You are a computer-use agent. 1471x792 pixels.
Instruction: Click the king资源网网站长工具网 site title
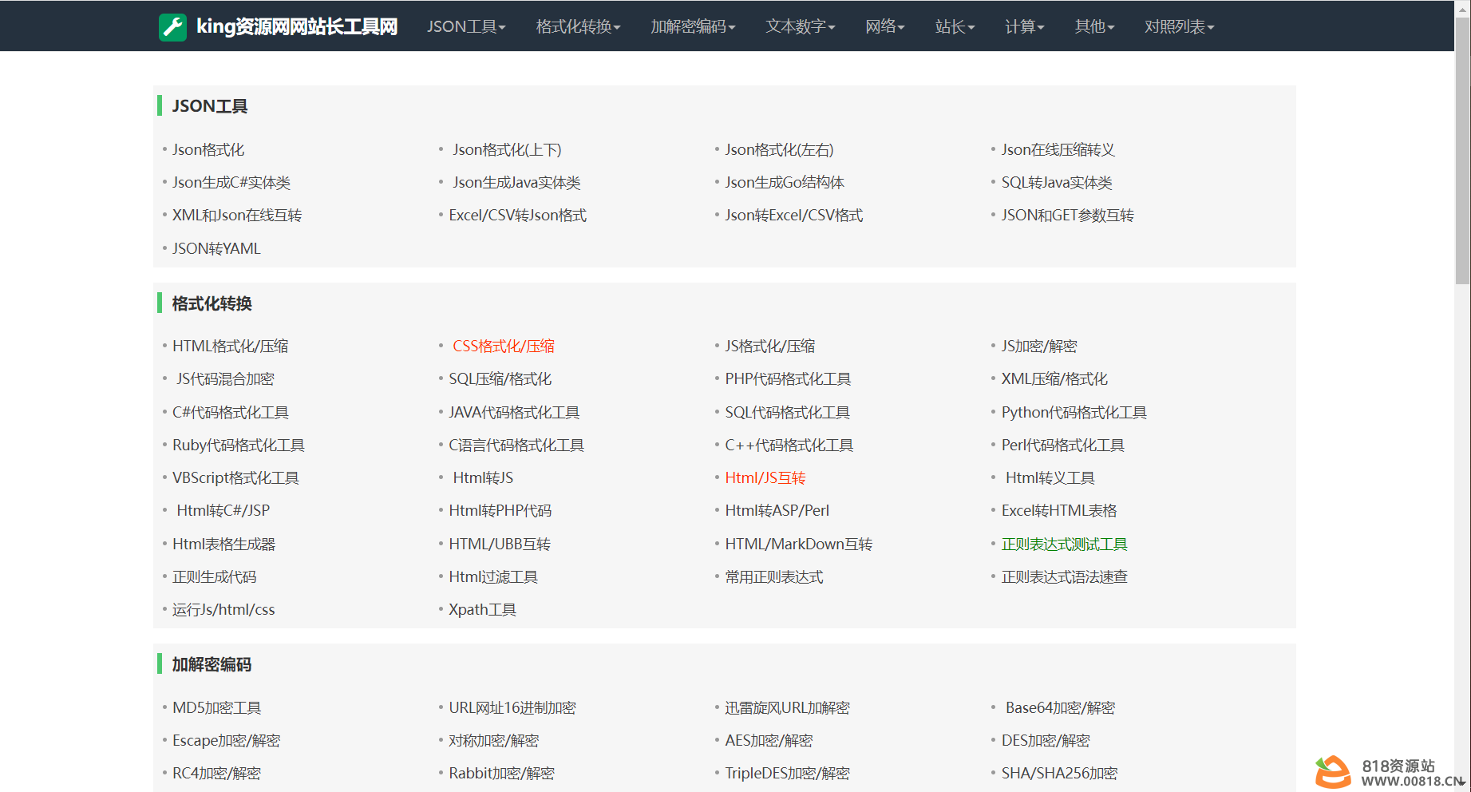click(x=297, y=26)
